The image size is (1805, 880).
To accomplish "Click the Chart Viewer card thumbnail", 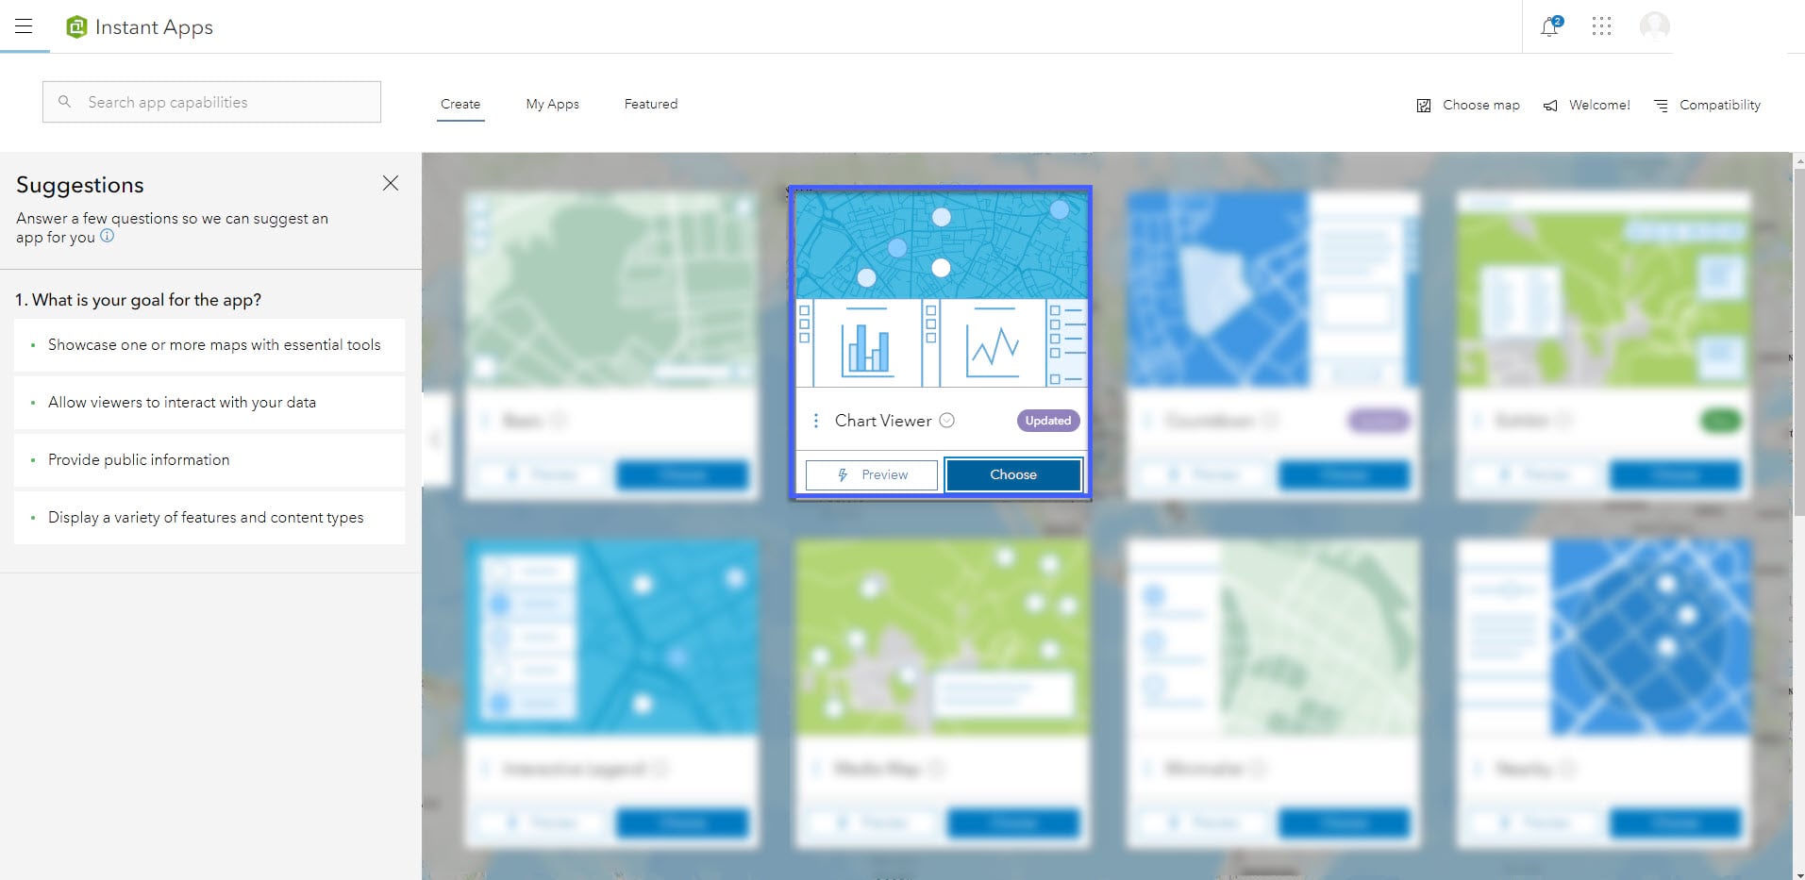I will coord(942,290).
